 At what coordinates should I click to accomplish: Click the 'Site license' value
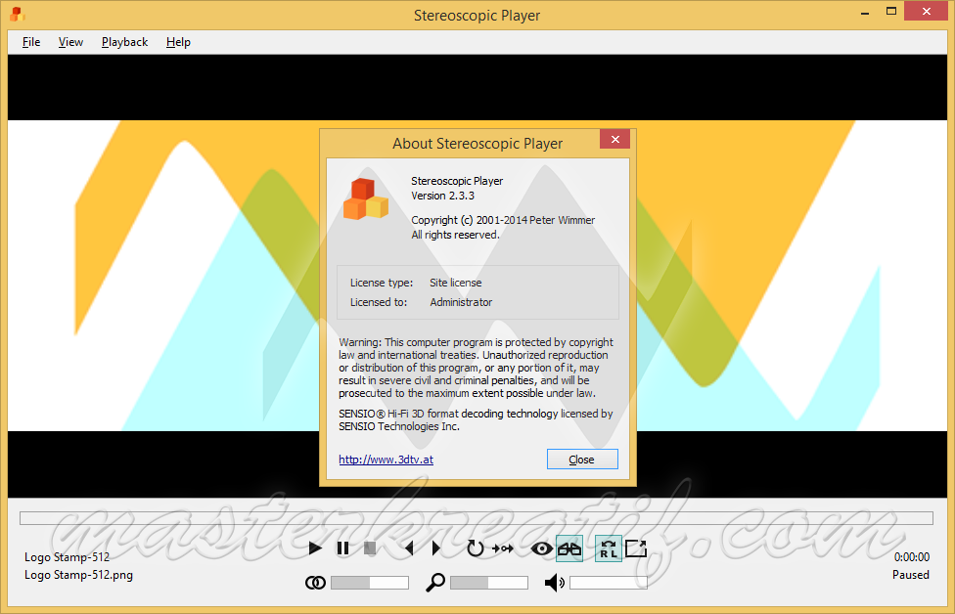[x=456, y=283]
